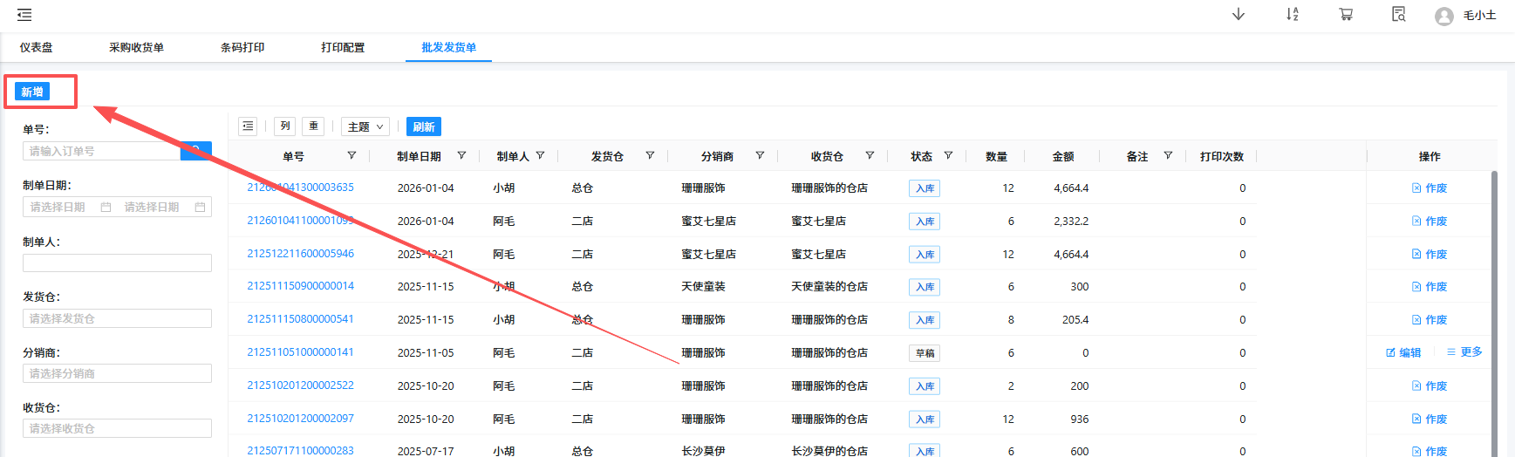Open order 212510201200002522

300,385
